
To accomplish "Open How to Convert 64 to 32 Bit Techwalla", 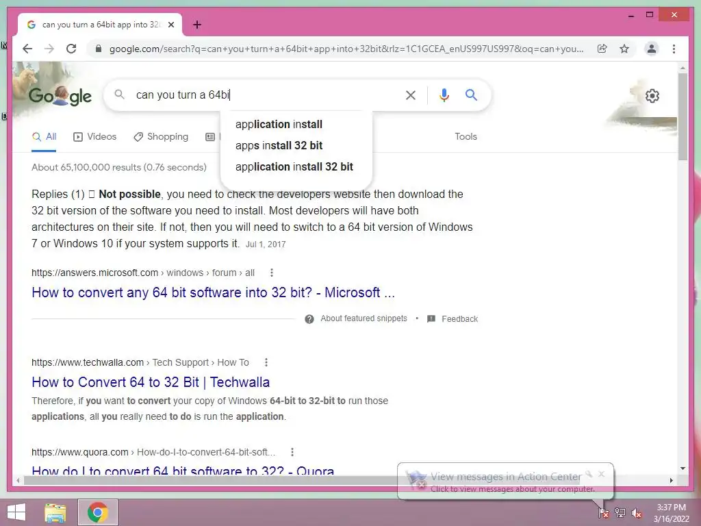I will (x=151, y=382).
